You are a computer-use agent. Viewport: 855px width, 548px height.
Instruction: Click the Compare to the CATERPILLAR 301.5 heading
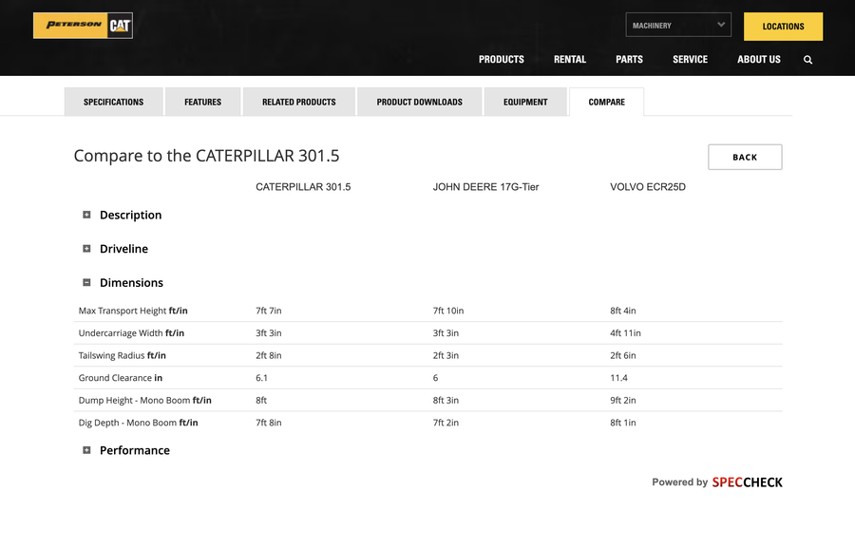point(207,156)
